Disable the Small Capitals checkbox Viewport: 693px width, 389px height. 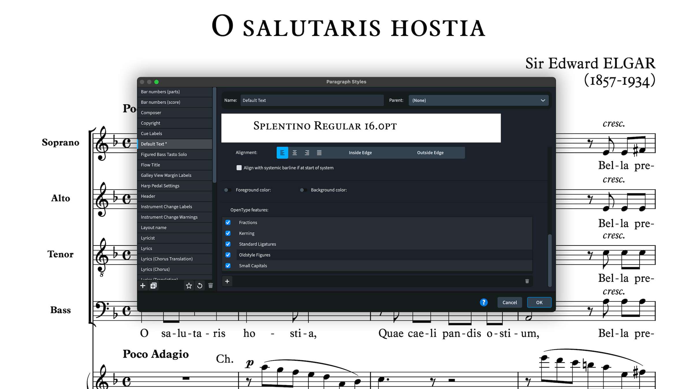pyautogui.click(x=228, y=266)
